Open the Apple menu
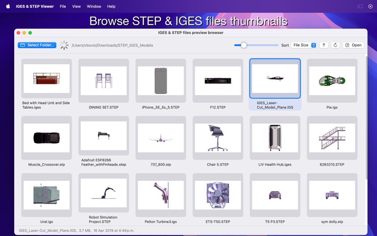Image resolution: width=377 pixels, height=236 pixels. pyautogui.click(x=8, y=6)
